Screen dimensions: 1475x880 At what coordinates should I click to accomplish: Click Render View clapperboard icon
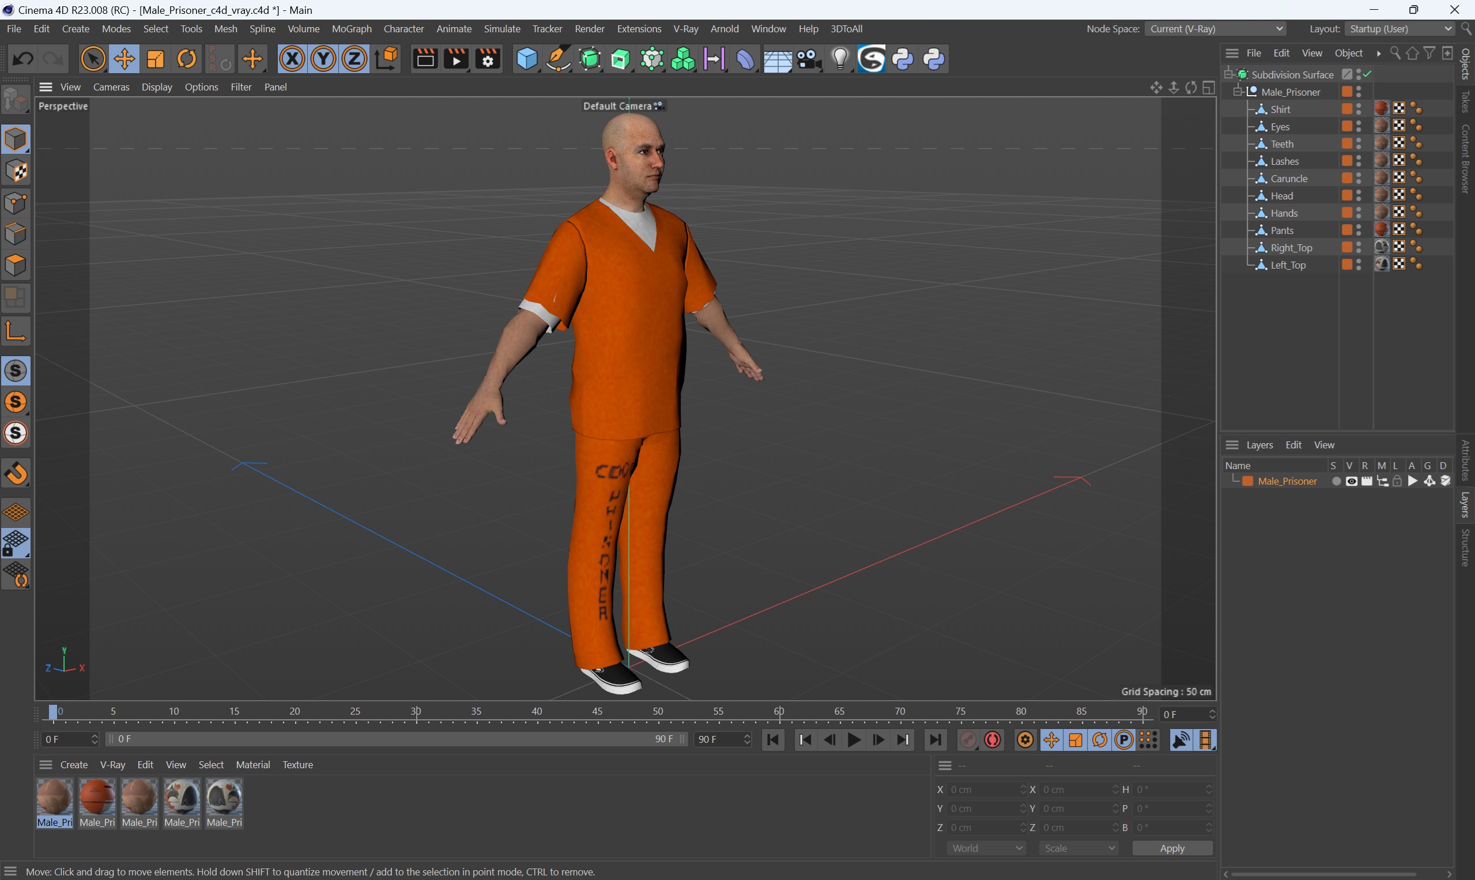coord(425,59)
